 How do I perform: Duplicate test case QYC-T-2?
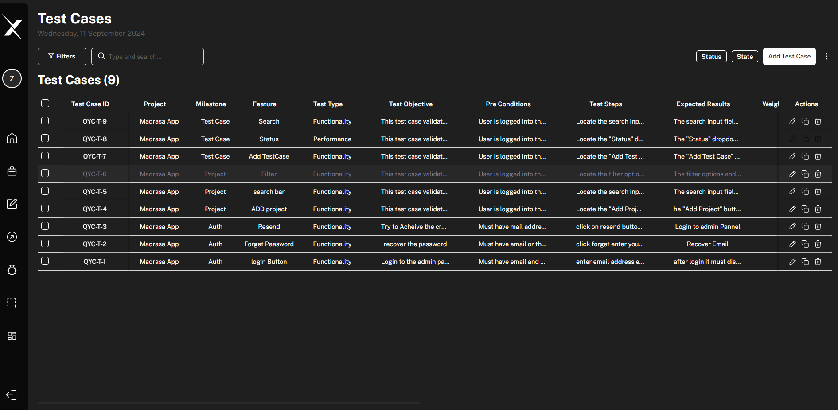[x=805, y=244]
